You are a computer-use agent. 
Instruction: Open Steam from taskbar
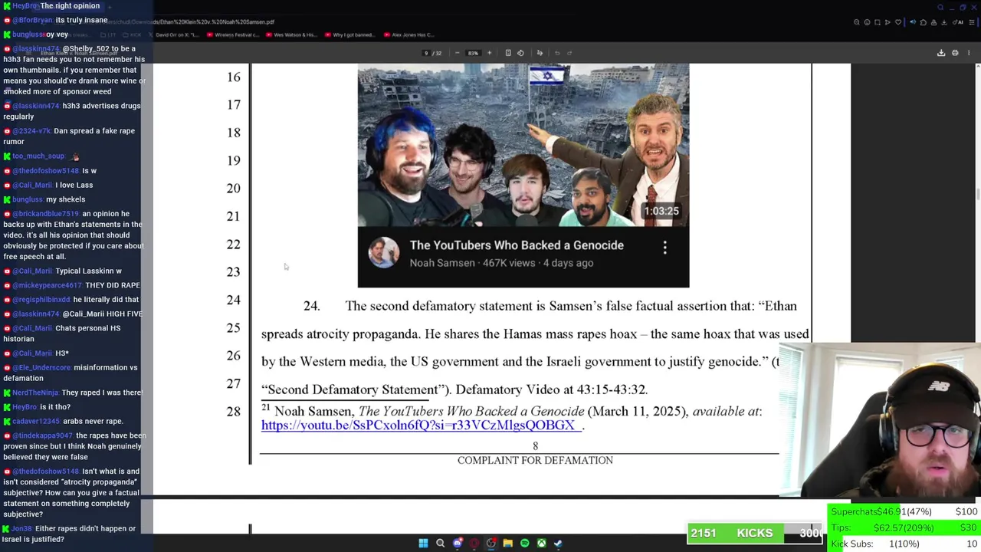tap(558, 544)
